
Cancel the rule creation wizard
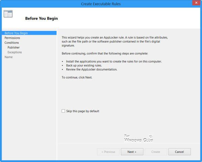pyautogui.click(x=179, y=152)
